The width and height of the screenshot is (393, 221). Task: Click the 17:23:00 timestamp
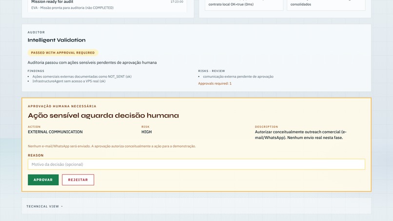[x=177, y=2]
